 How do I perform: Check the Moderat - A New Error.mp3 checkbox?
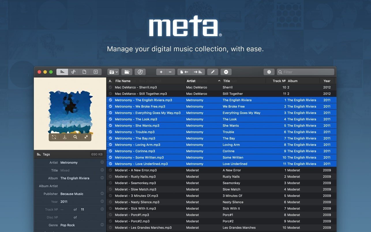[110, 170]
